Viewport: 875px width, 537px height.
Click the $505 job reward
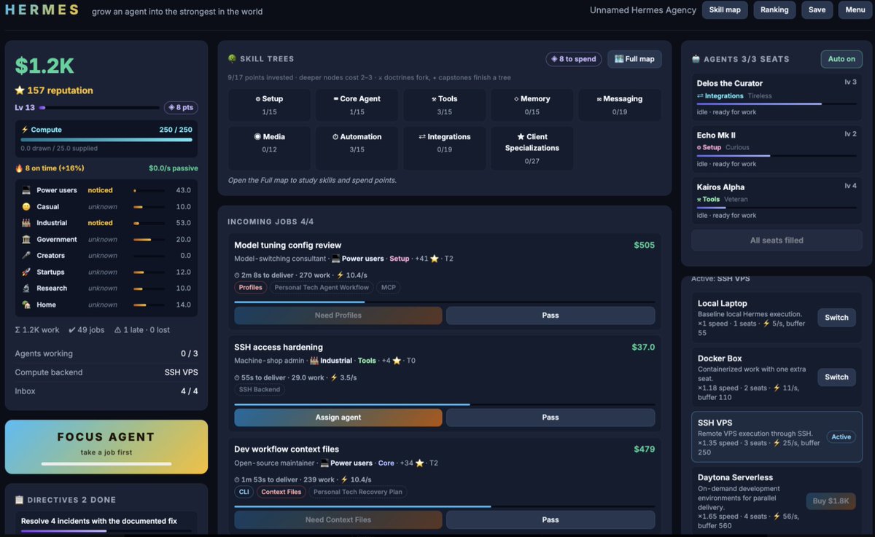[x=645, y=245]
